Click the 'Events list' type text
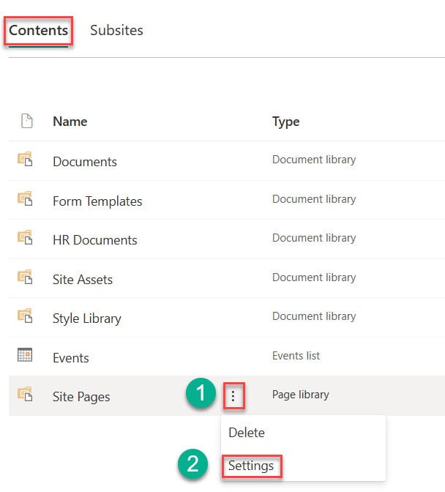This screenshot has width=445, height=492. pos(296,356)
